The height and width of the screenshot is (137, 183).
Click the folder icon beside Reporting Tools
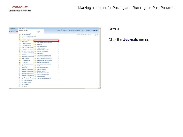click(x=20, y=60)
